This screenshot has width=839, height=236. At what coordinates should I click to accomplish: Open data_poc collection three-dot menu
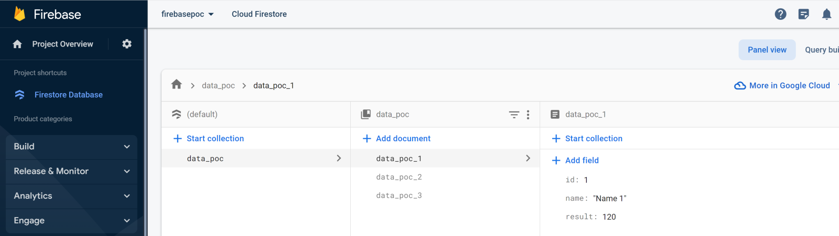click(x=528, y=115)
